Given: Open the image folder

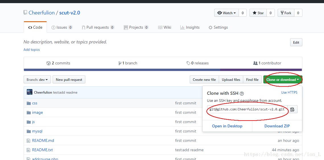Looking at the screenshot, I should (37, 112).
